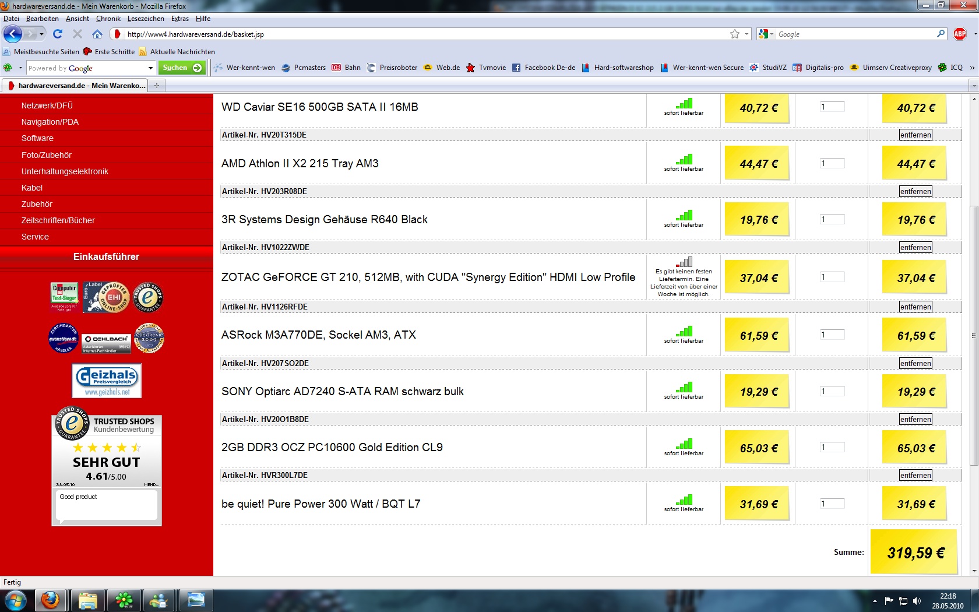Go back with the browser back arrow

pyautogui.click(x=13, y=34)
